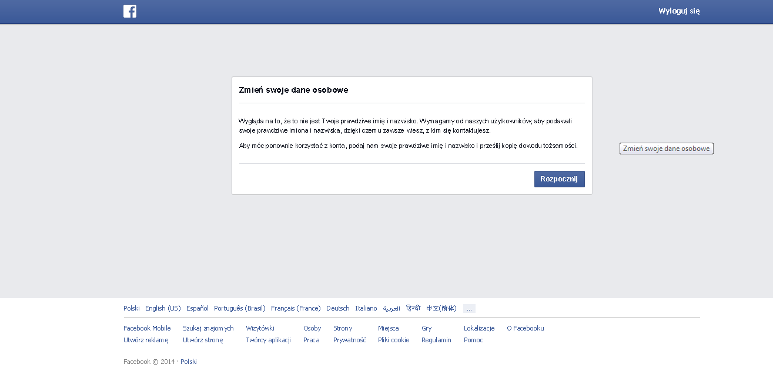Open Regulamin footer link
Screen dimensions: 773x381
436,340
